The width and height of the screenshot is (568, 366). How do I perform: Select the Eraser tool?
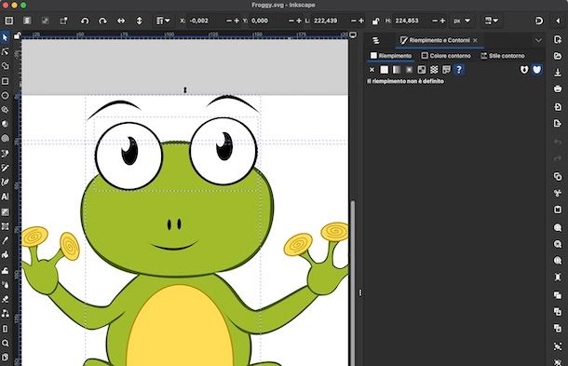coord(5,299)
